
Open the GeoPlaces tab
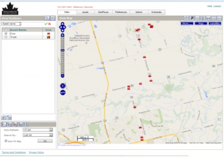(103, 12)
